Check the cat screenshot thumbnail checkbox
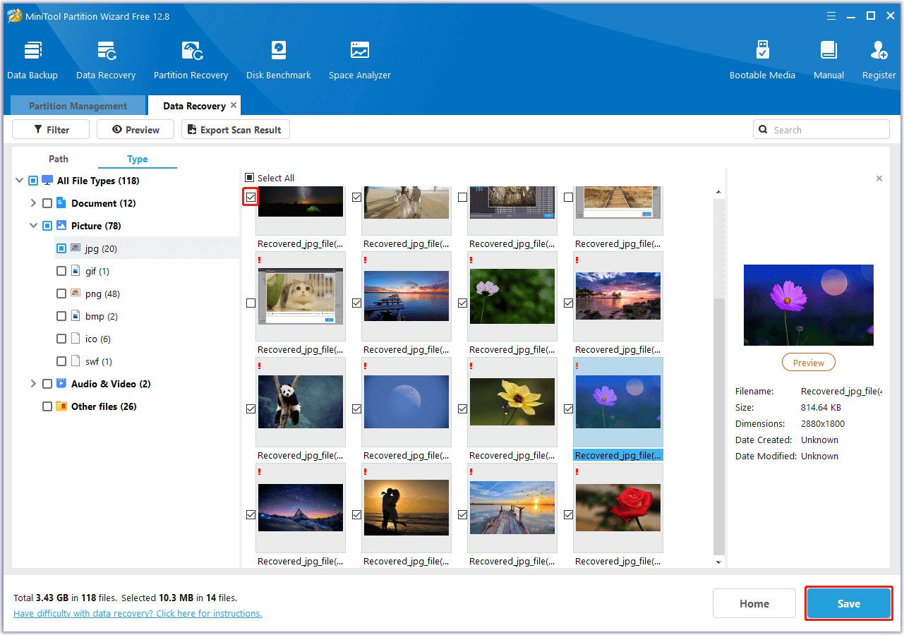This screenshot has height=635, width=904. coord(251,303)
